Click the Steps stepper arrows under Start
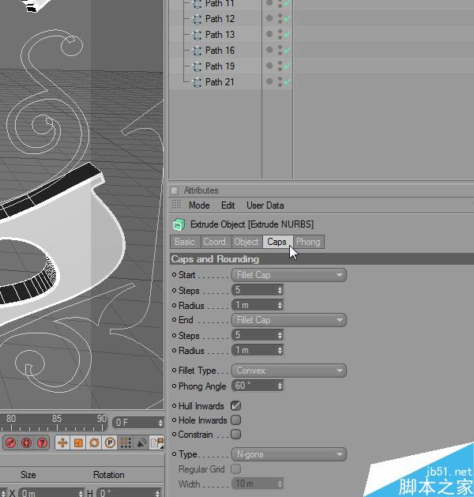Viewport: 474px width, 497px height. (x=280, y=290)
